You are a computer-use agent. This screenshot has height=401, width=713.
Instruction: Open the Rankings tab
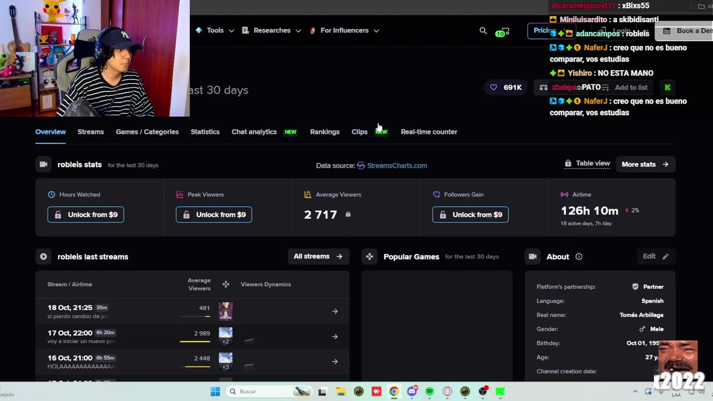(x=325, y=132)
